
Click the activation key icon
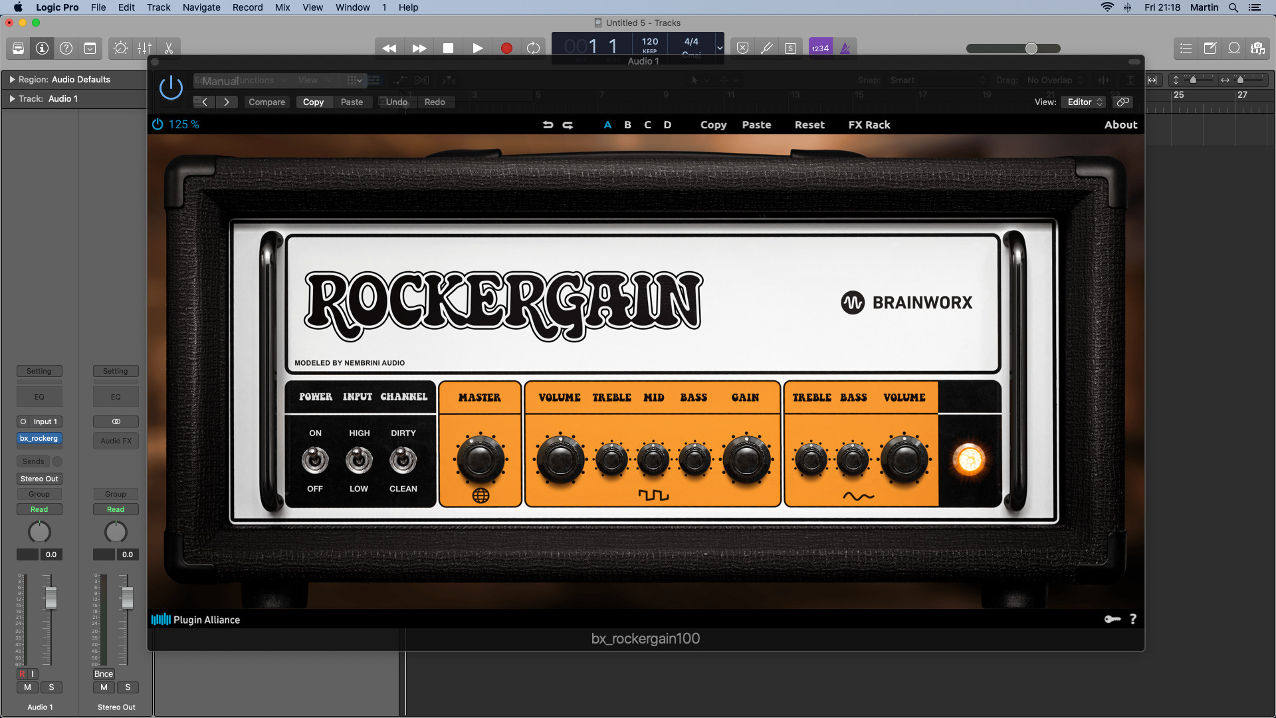tap(1113, 619)
